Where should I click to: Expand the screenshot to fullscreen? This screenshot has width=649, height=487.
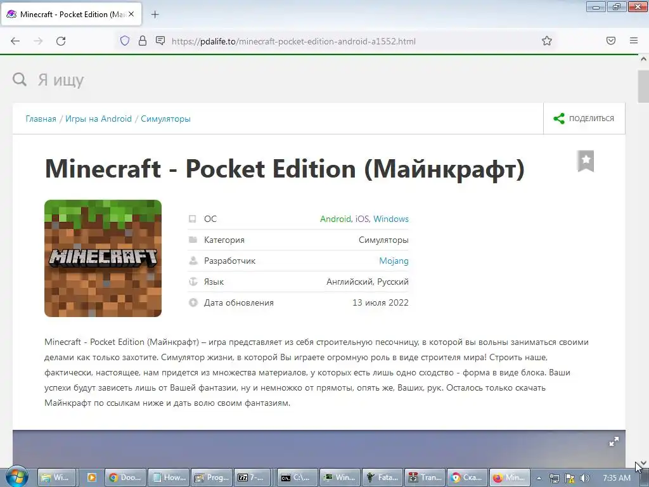tap(614, 441)
